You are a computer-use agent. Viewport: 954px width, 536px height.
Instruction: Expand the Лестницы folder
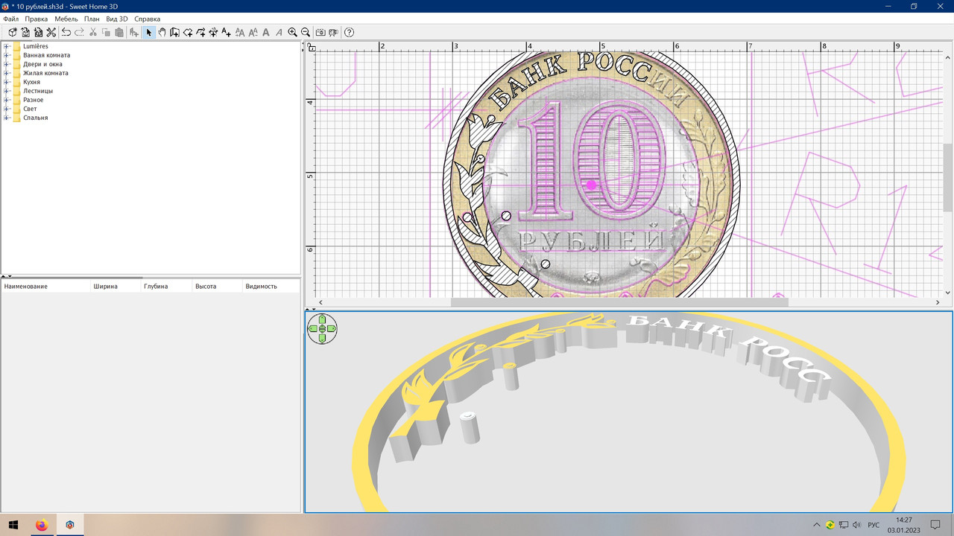tap(7, 91)
